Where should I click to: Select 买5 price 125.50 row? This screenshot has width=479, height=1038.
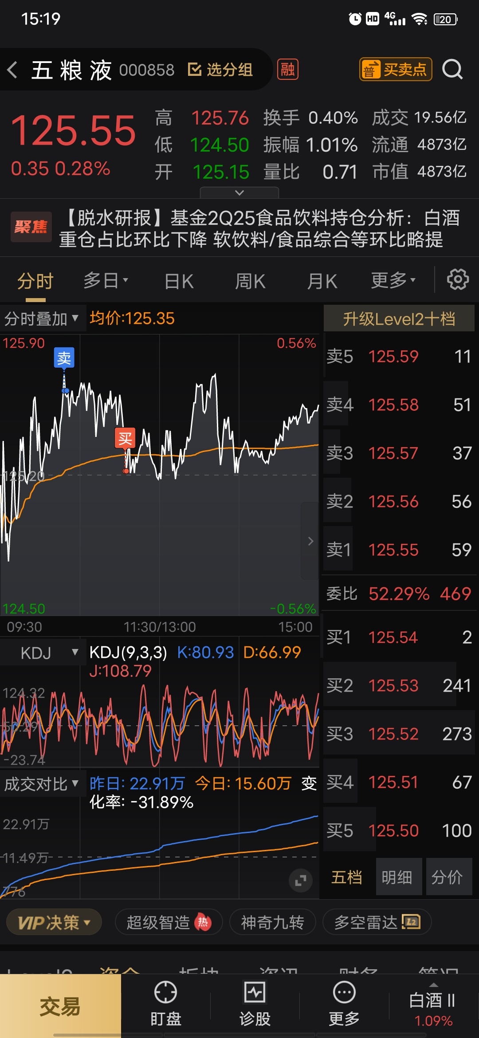click(x=399, y=831)
